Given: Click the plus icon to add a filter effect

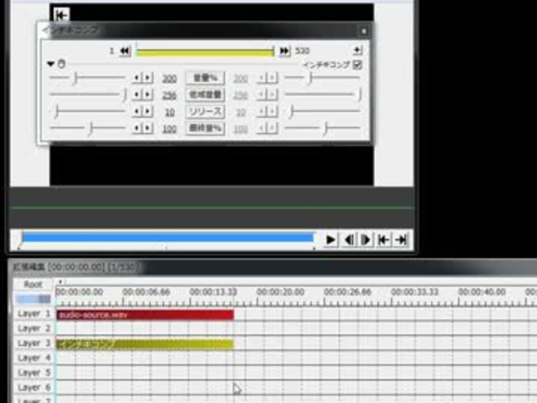Looking at the screenshot, I should tap(357, 50).
